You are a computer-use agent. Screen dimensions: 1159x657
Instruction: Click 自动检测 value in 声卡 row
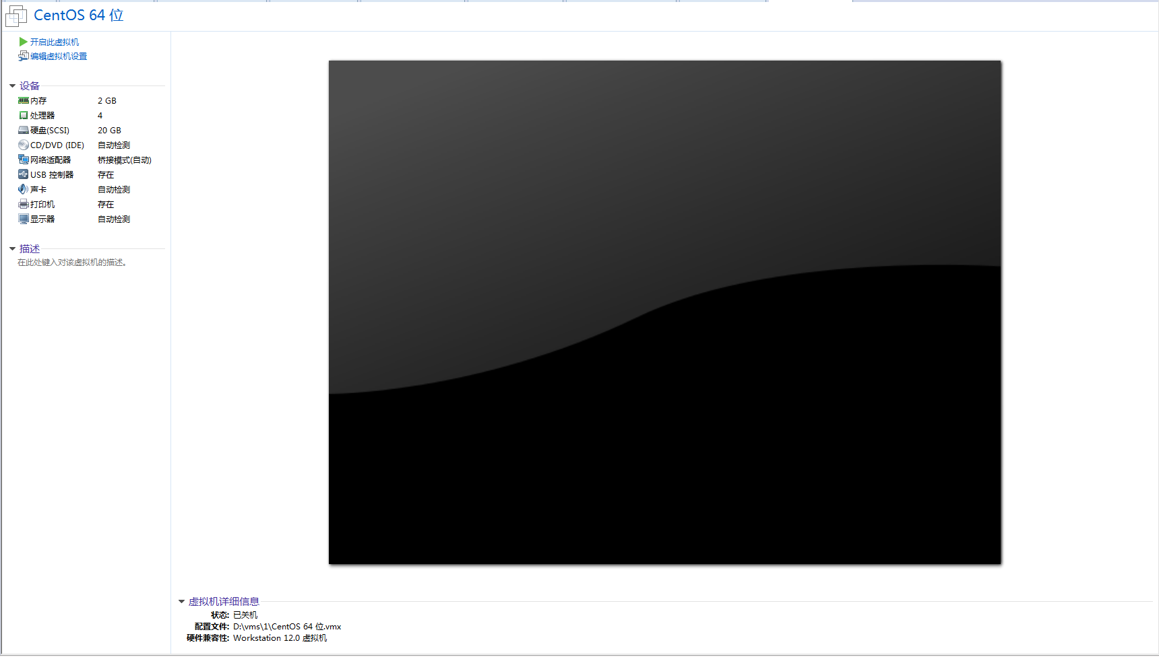click(x=114, y=189)
